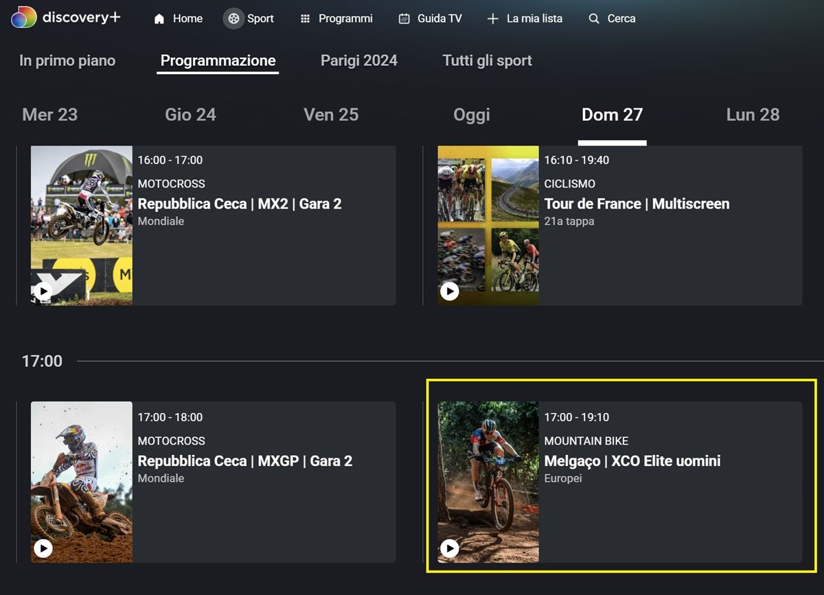The height and width of the screenshot is (595, 824).
Task: Select the Programmazione tab
Action: [x=218, y=60]
